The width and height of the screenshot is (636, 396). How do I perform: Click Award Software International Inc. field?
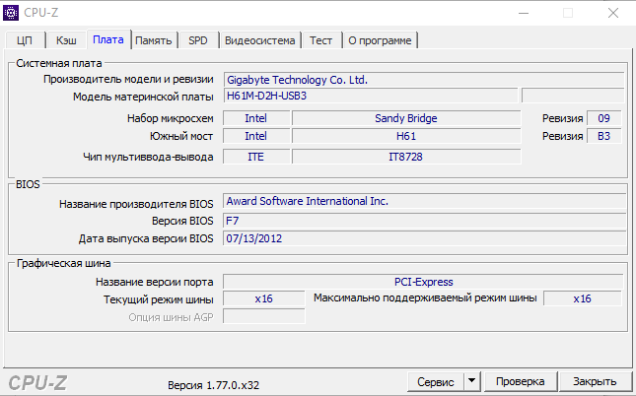[x=424, y=201]
